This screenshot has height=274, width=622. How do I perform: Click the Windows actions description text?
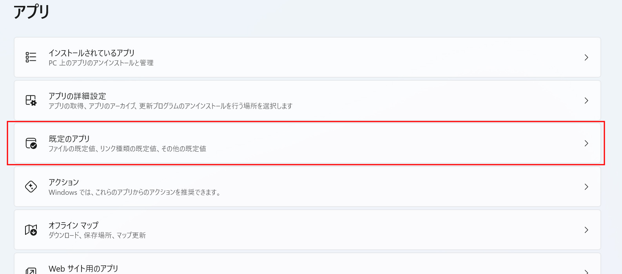pyautogui.click(x=134, y=192)
